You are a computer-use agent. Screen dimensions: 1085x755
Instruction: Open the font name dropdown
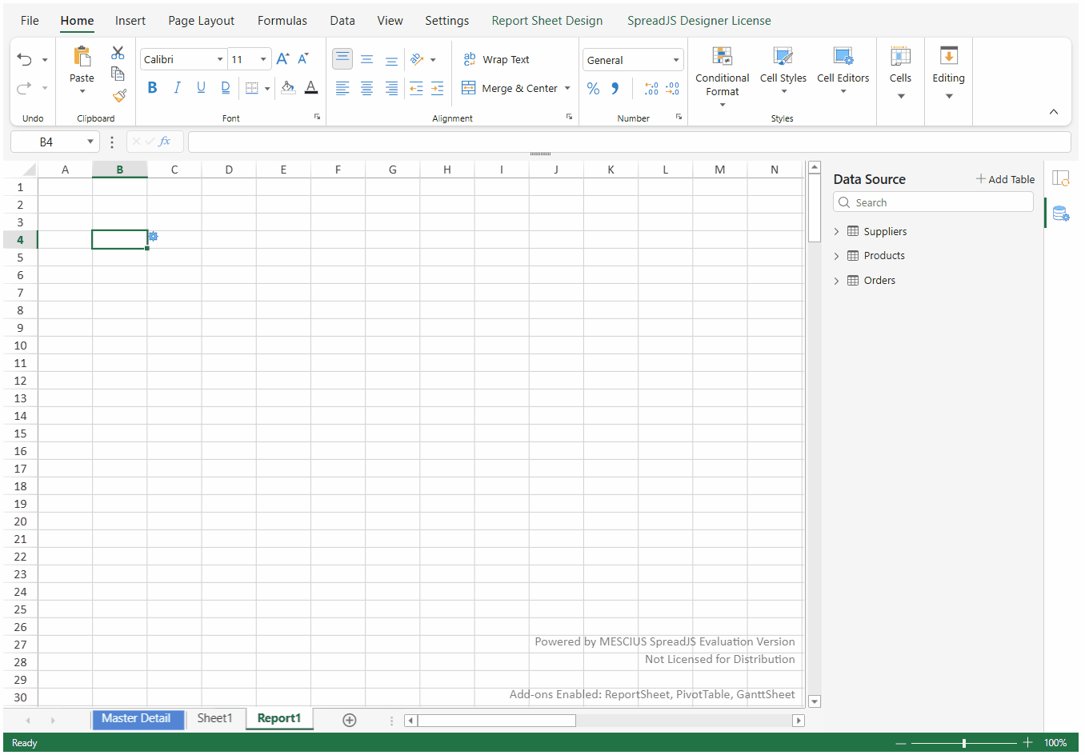(220, 60)
